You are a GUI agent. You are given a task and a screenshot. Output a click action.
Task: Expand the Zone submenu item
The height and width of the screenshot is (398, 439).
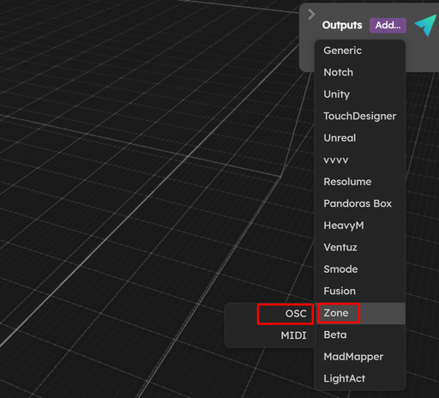(x=360, y=313)
